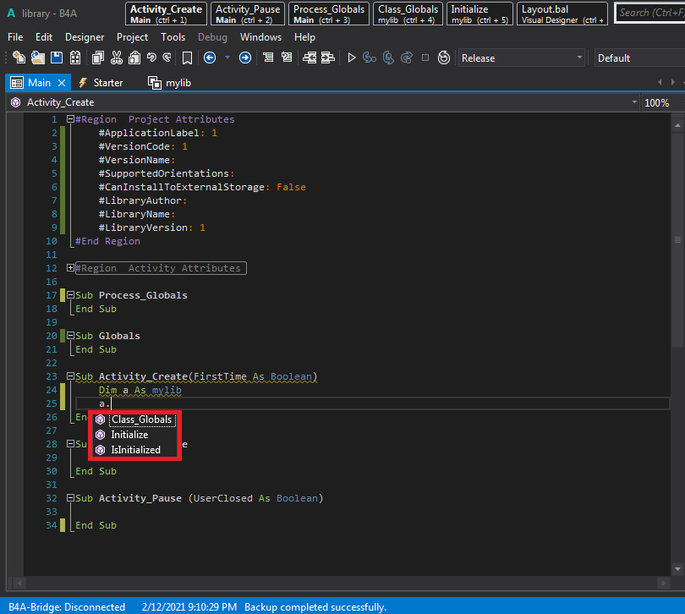
Task: Click the Undo arrow icon
Action: [x=151, y=58]
